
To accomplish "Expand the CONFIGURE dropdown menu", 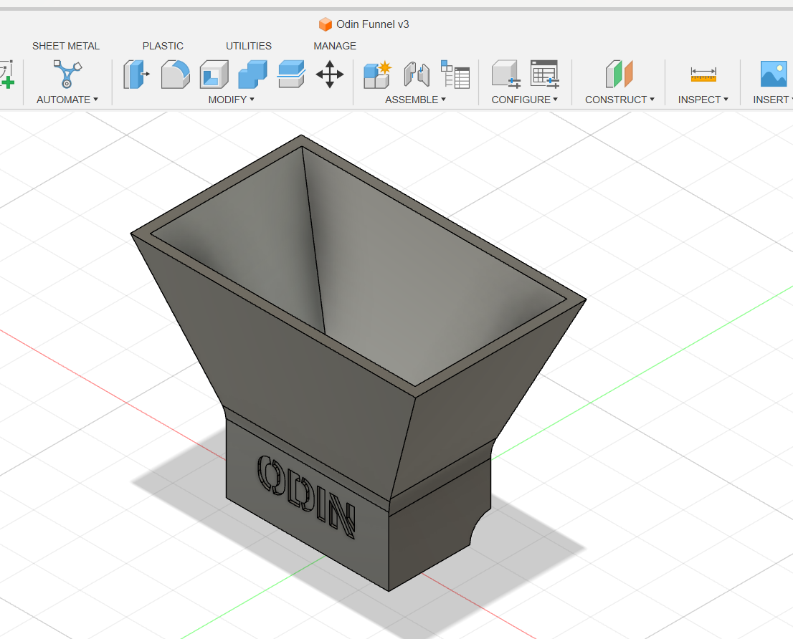I will click(524, 100).
